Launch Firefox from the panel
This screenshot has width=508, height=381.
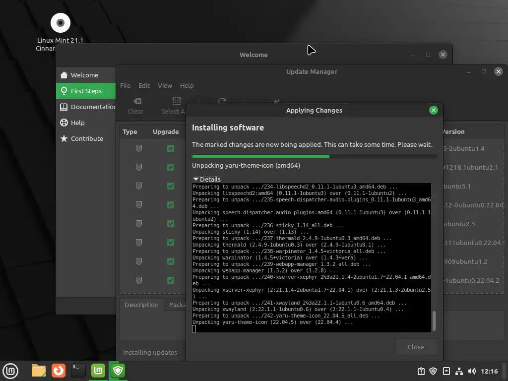pyautogui.click(x=59, y=371)
